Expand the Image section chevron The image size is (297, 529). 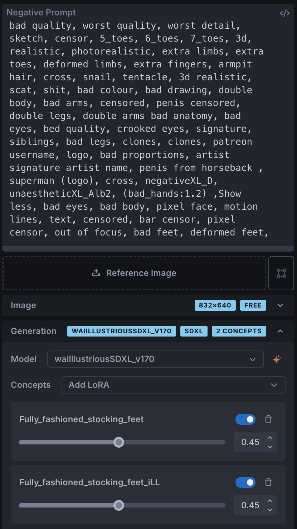(280, 305)
